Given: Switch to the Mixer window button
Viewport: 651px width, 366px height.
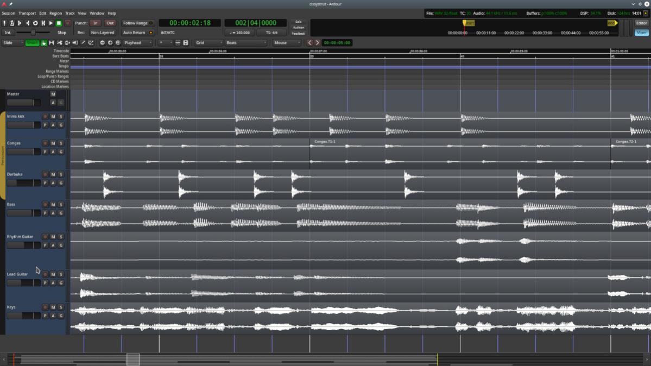Looking at the screenshot, I should [641, 33].
